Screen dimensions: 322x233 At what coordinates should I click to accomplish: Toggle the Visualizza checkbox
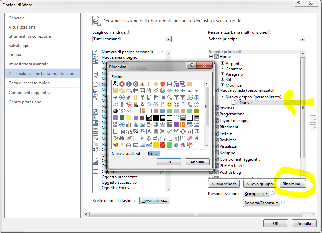[x=216, y=146]
